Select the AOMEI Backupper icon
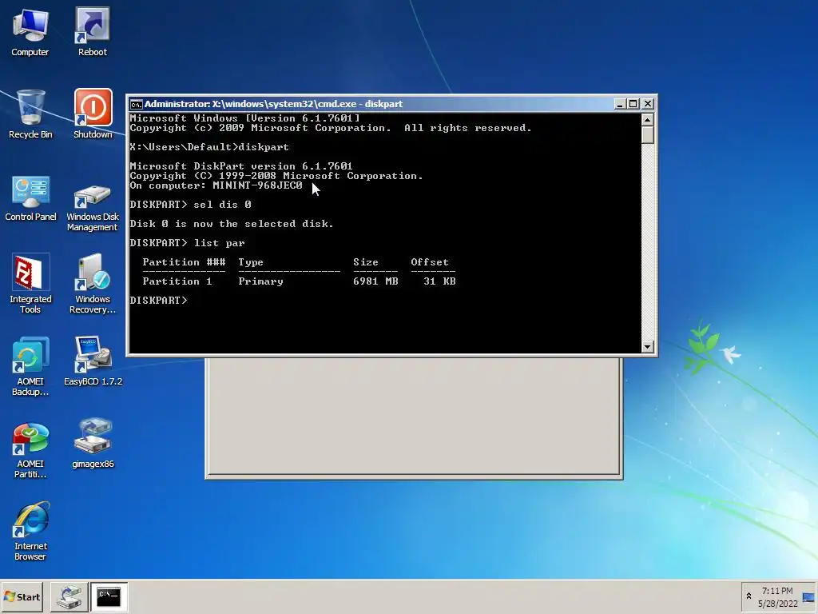Screen dimensions: 818x614 click(x=30, y=366)
